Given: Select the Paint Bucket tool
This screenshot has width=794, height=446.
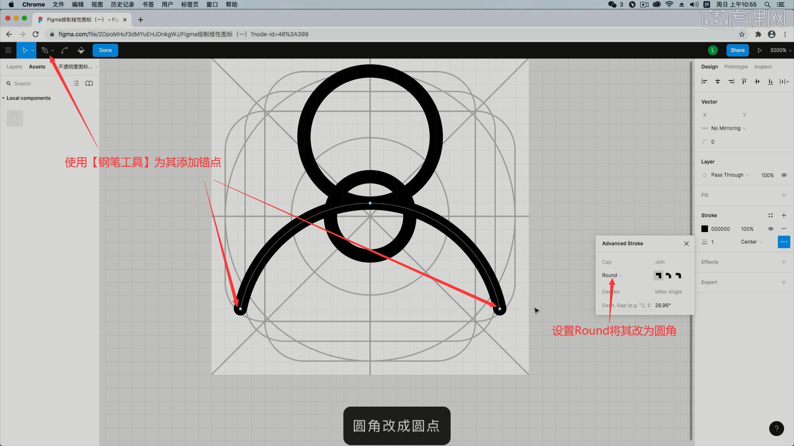Looking at the screenshot, I should point(81,50).
